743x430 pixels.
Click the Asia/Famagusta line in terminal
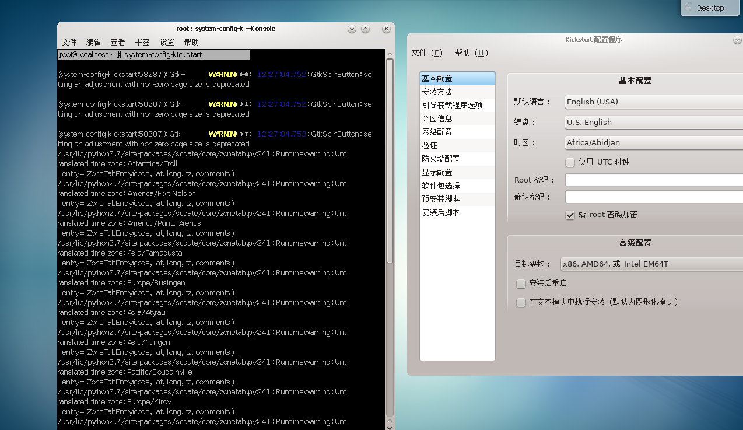(120, 253)
